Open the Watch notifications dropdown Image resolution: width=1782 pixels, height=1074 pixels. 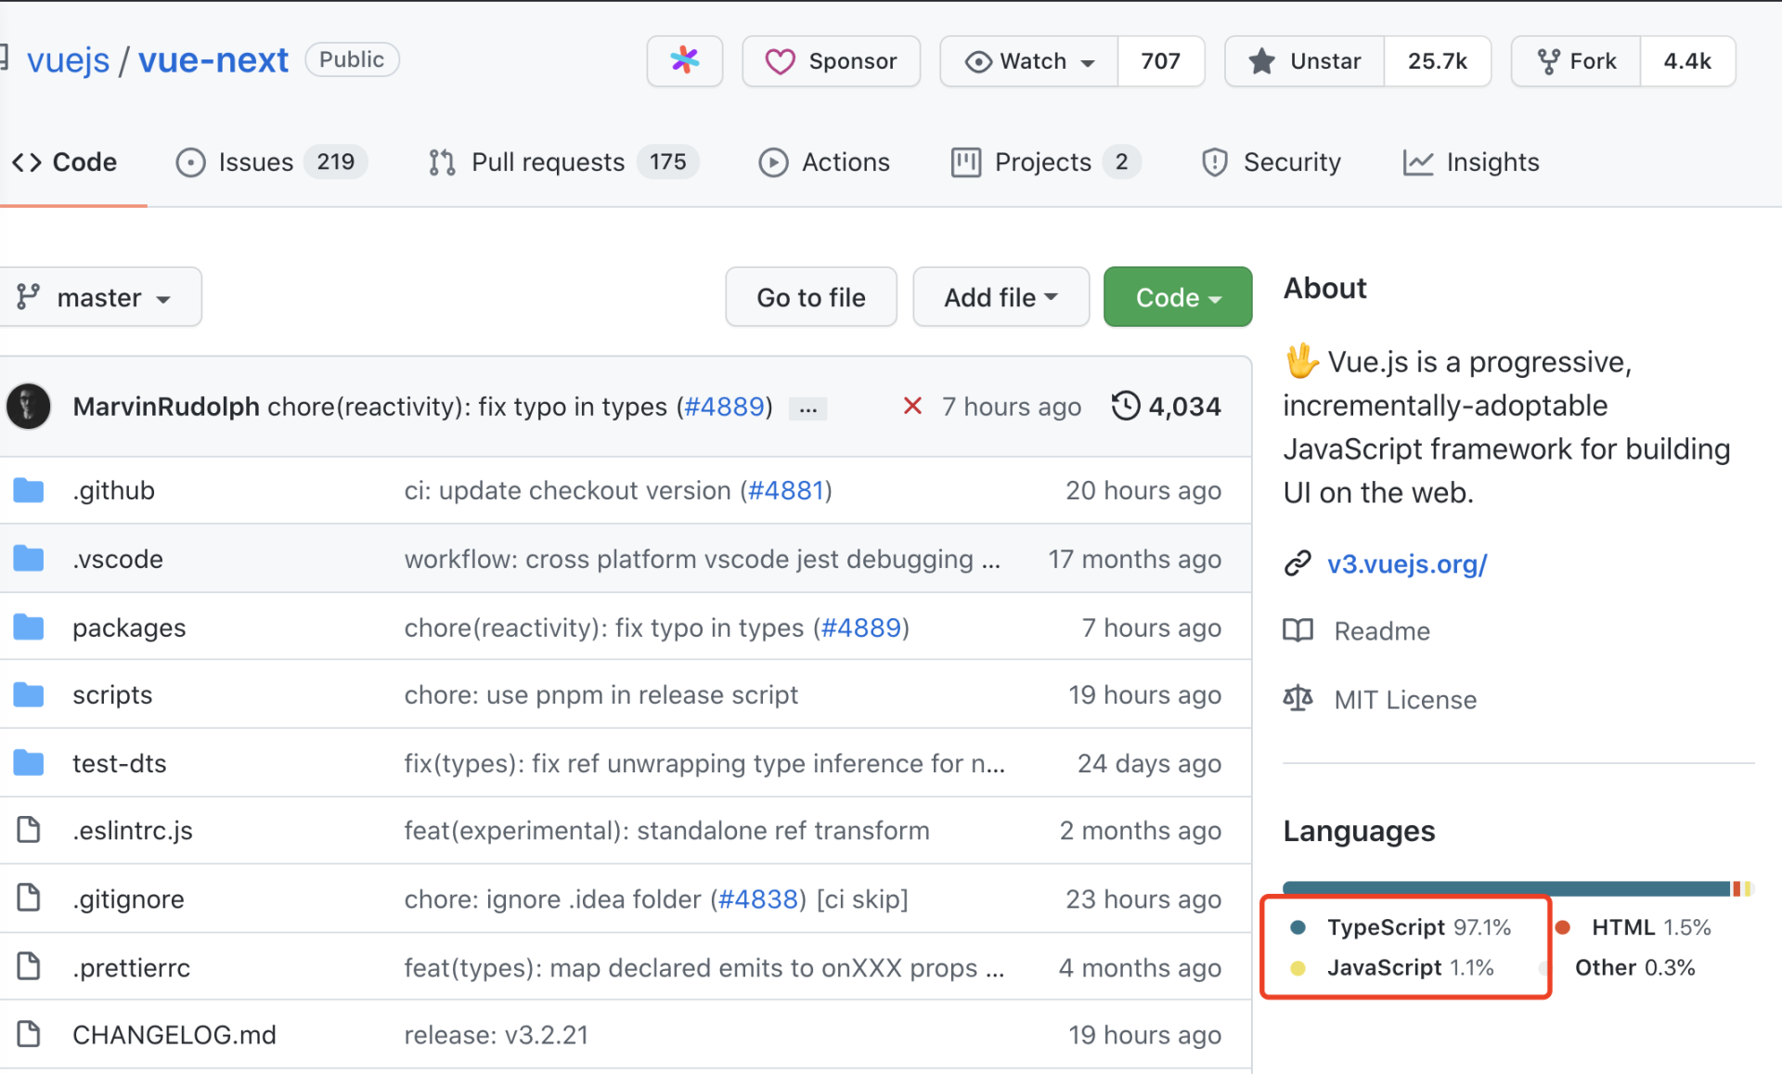(x=1029, y=61)
